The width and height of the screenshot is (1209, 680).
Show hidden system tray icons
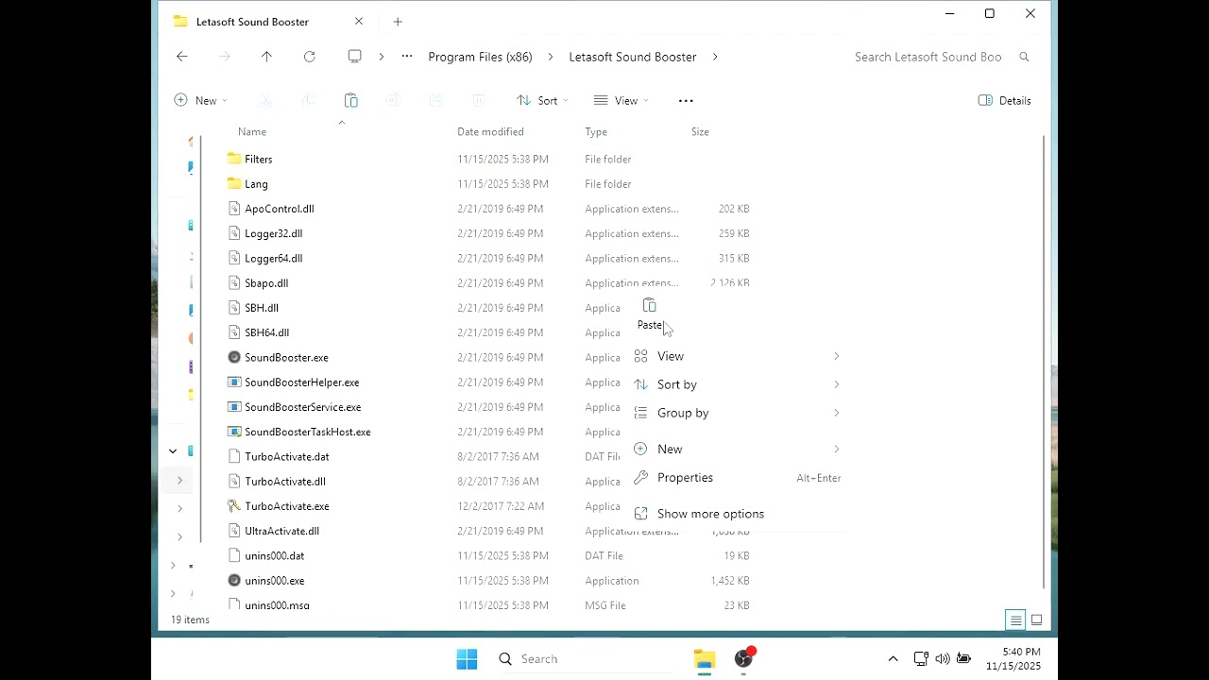coord(893,659)
